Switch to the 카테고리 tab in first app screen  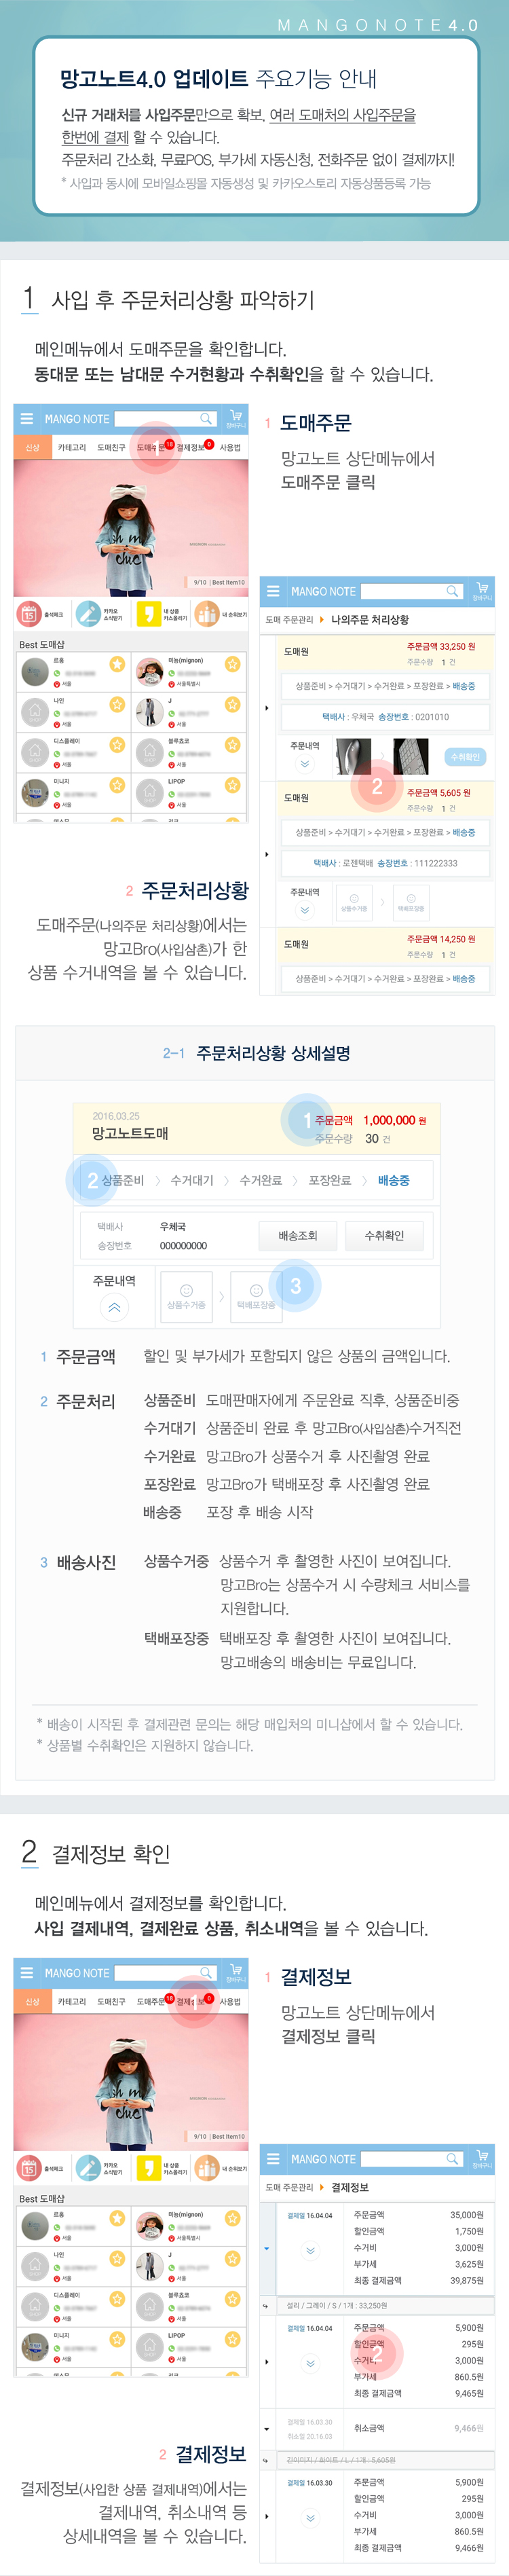pos(72,447)
